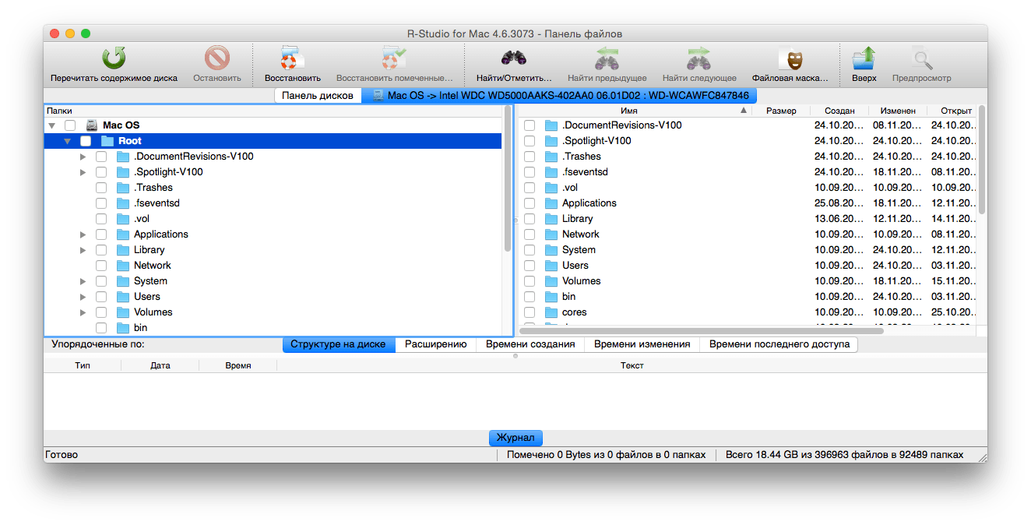Click Applications folder icon in right list
Image resolution: width=1031 pixels, height=525 pixels.
coord(552,203)
